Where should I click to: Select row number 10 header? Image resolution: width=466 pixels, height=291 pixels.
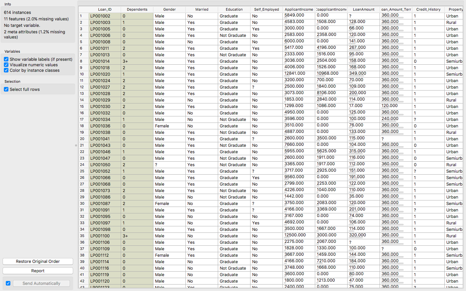point(82,74)
